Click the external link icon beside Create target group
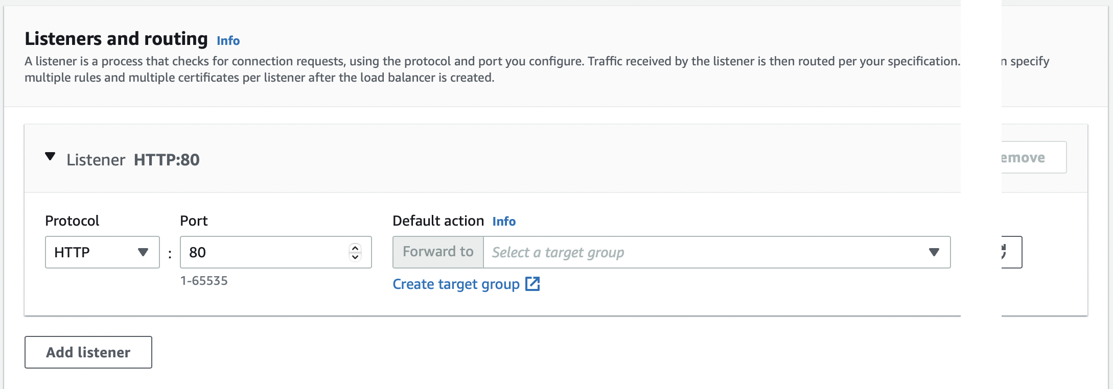This screenshot has width=1113, height=389. pyautogui.click(x=532, y=284)
